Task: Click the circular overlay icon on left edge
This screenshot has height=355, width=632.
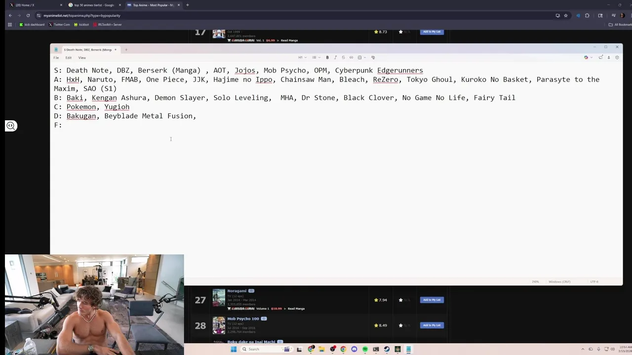Action: 10,126
